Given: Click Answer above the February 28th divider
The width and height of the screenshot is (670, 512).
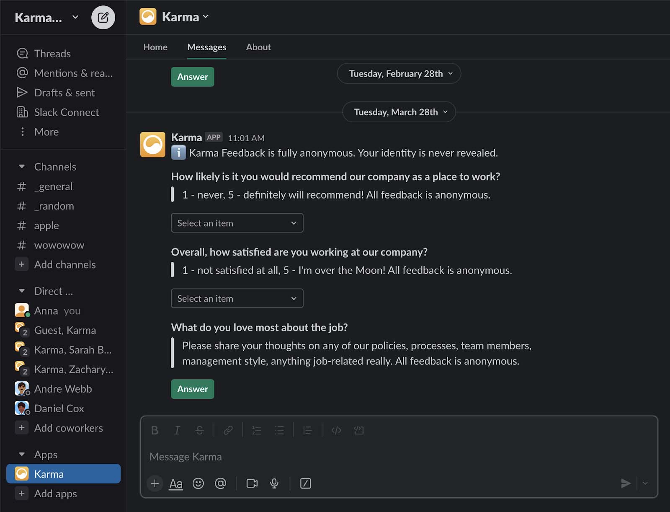Looking at the screenshot, I should (x=192, y=77).
